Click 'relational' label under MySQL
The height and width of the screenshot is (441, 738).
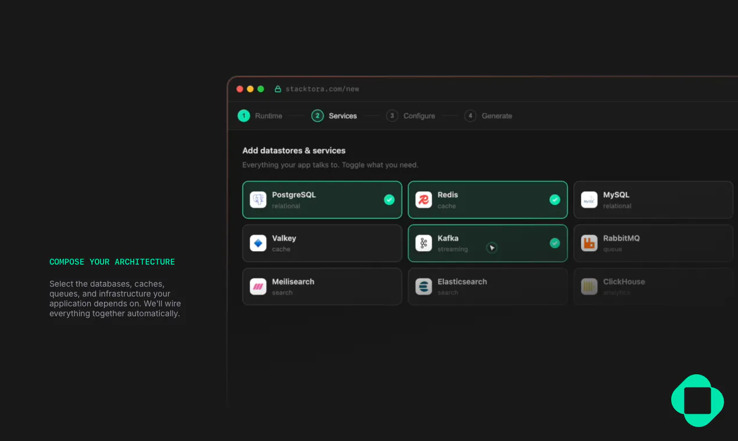point(617,206)
